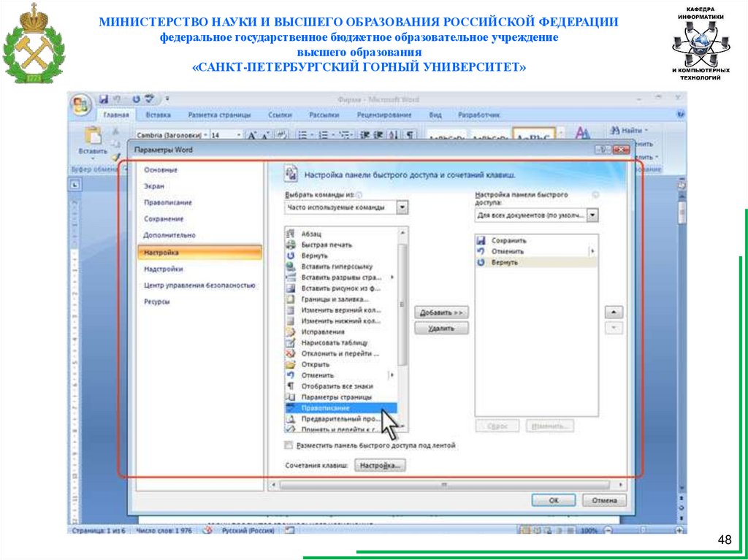The image size is (748, 560).
Task: Select Вернуть in the right quick access list
Action: [x=536, y=262]
